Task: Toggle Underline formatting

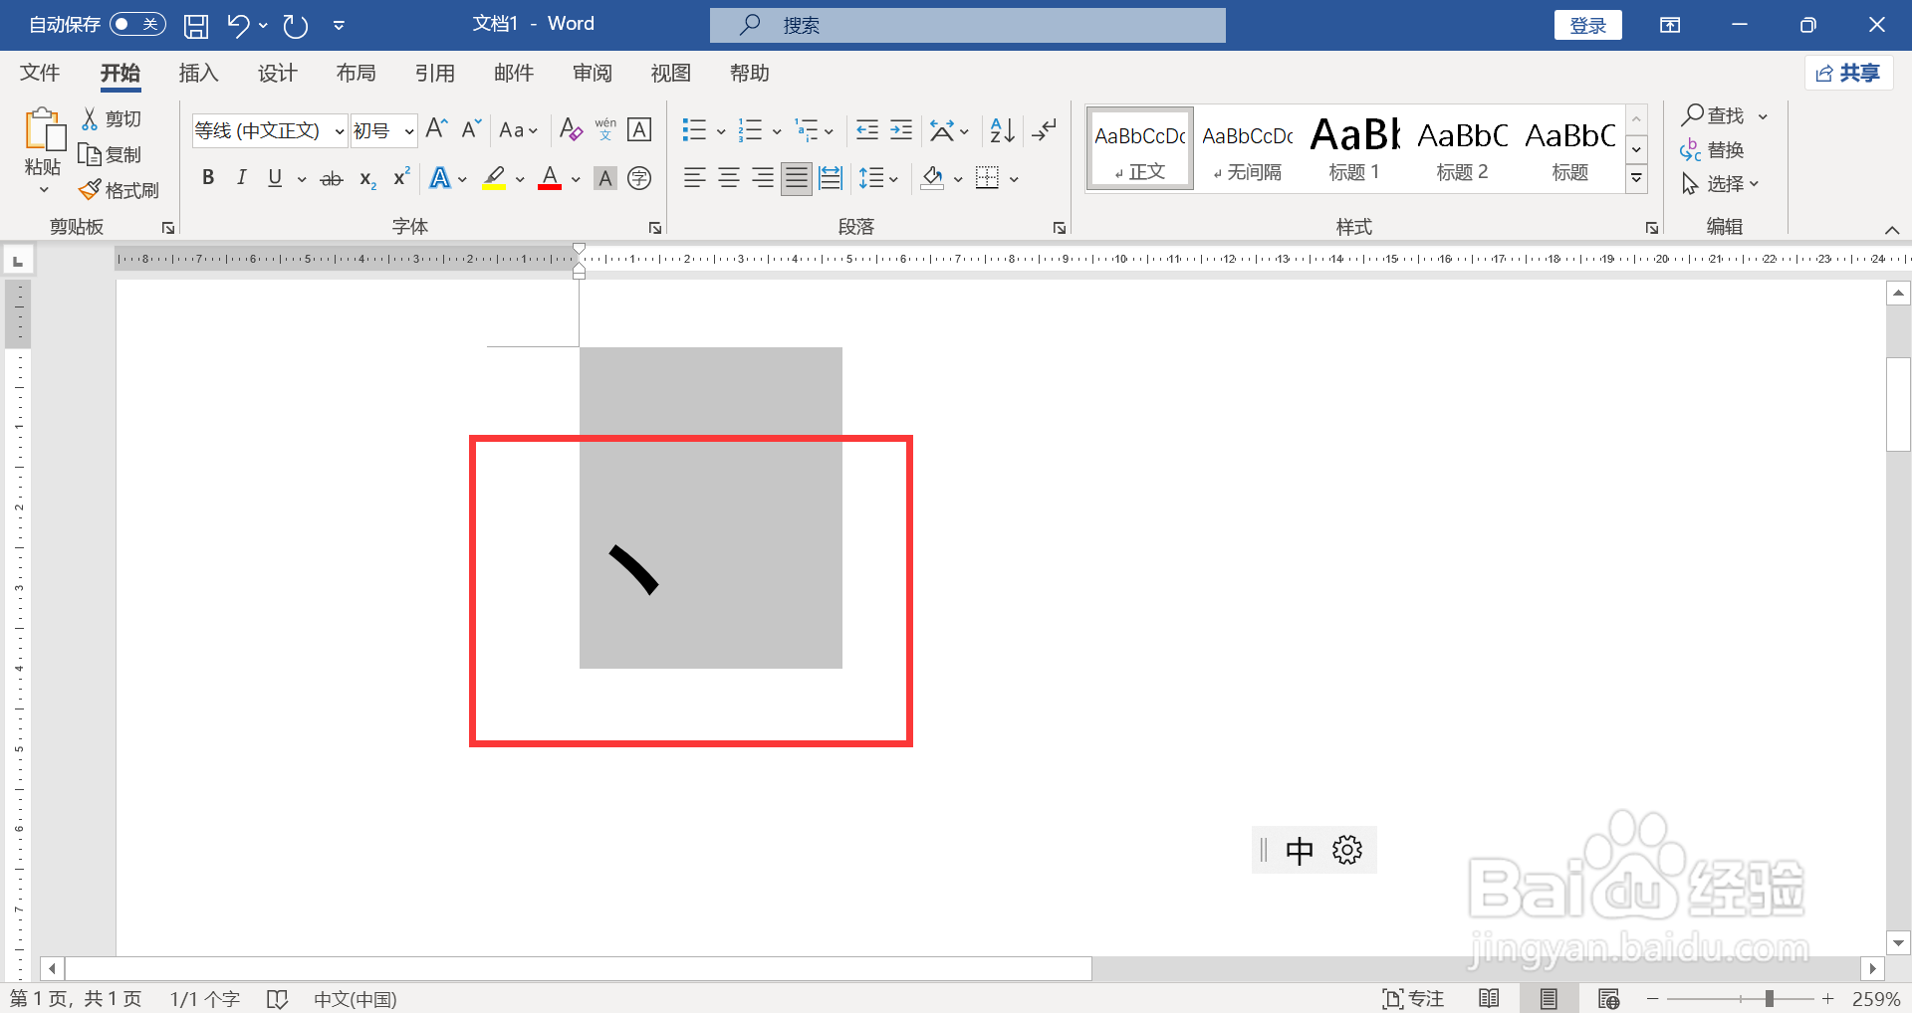Action: (x=275, y=178)
